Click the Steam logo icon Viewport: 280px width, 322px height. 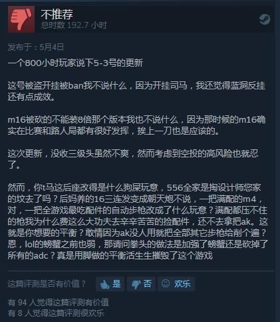click(x=265, y=19)
